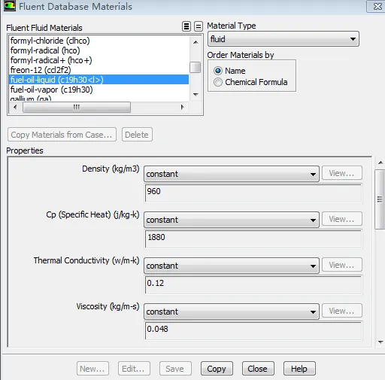Open the Viscosity method dropdown
385x380 pixels.
232,312
